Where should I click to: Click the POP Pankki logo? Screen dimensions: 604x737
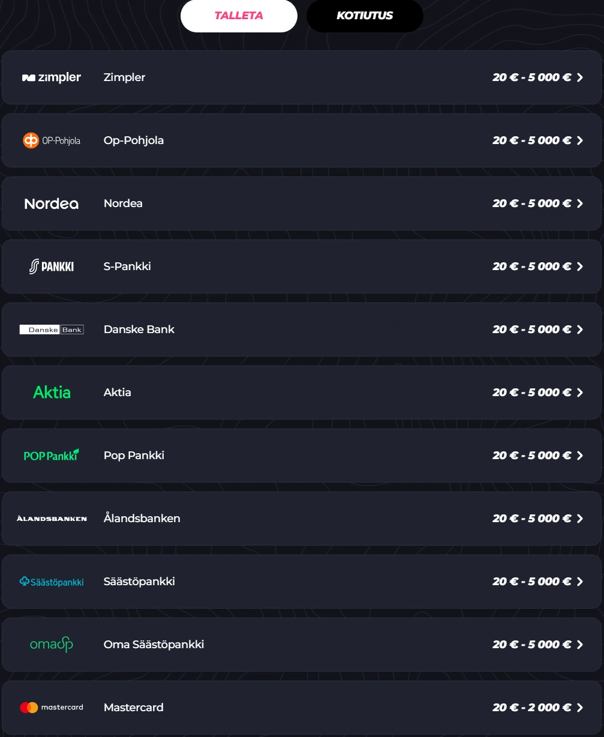(x=52, y=456)
